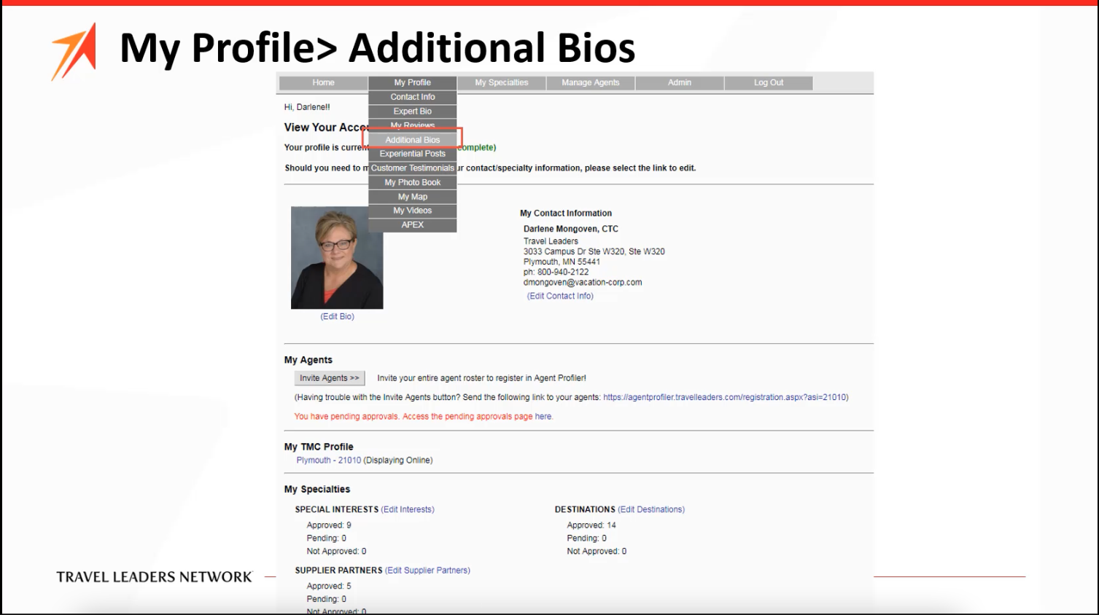Select My Videos menu entry

[413, 211]
